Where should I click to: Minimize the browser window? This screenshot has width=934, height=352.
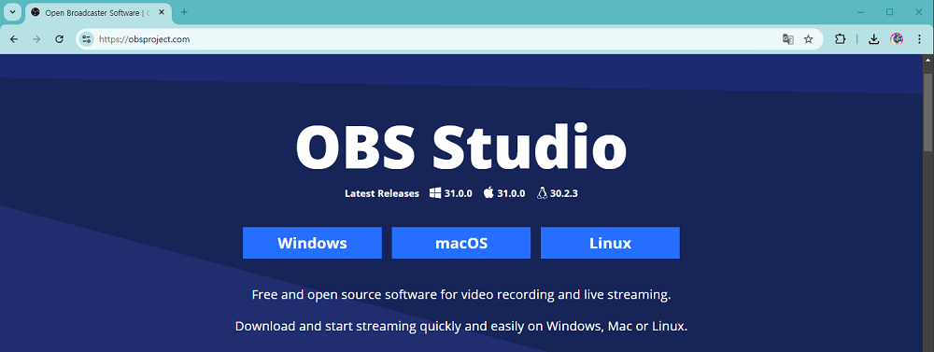click(x=861, y=12)
